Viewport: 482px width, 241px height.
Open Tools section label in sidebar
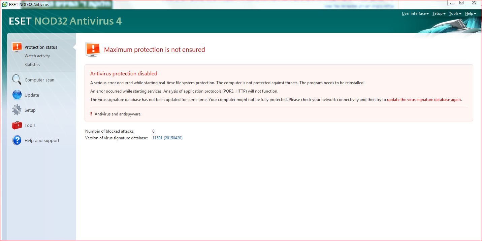tap(30, 126)
